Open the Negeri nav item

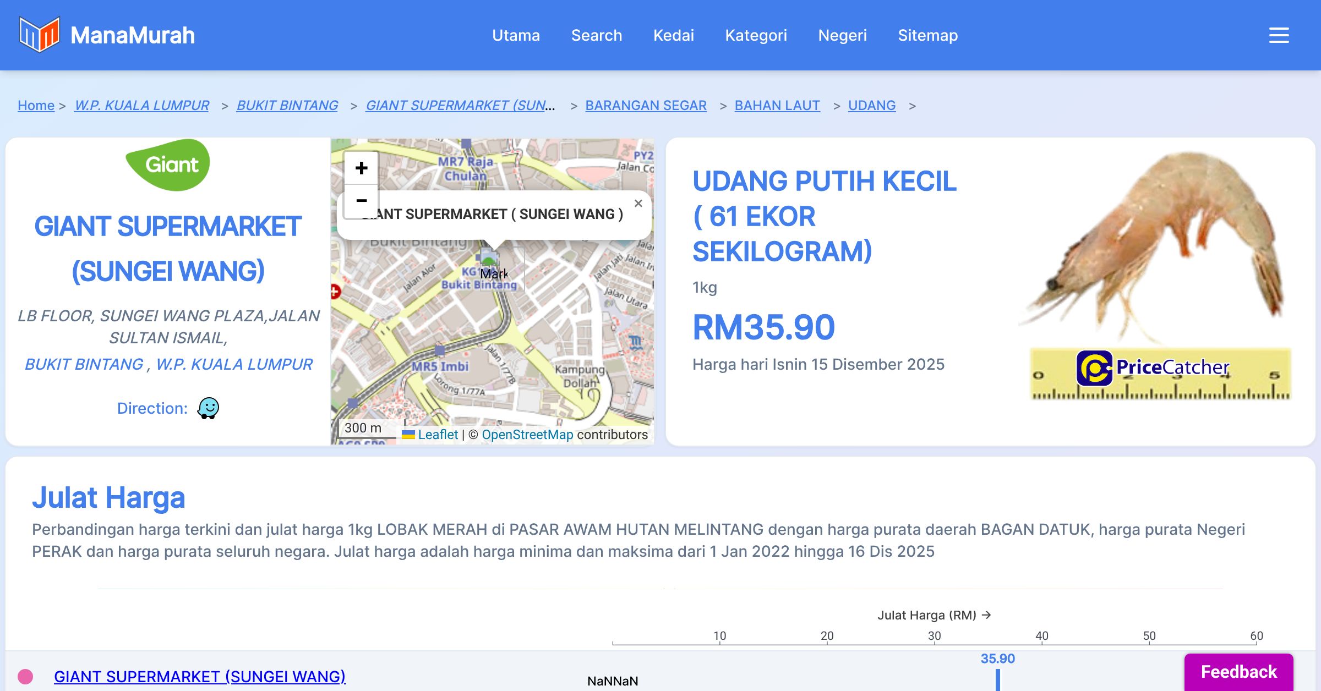click(842, 35)
